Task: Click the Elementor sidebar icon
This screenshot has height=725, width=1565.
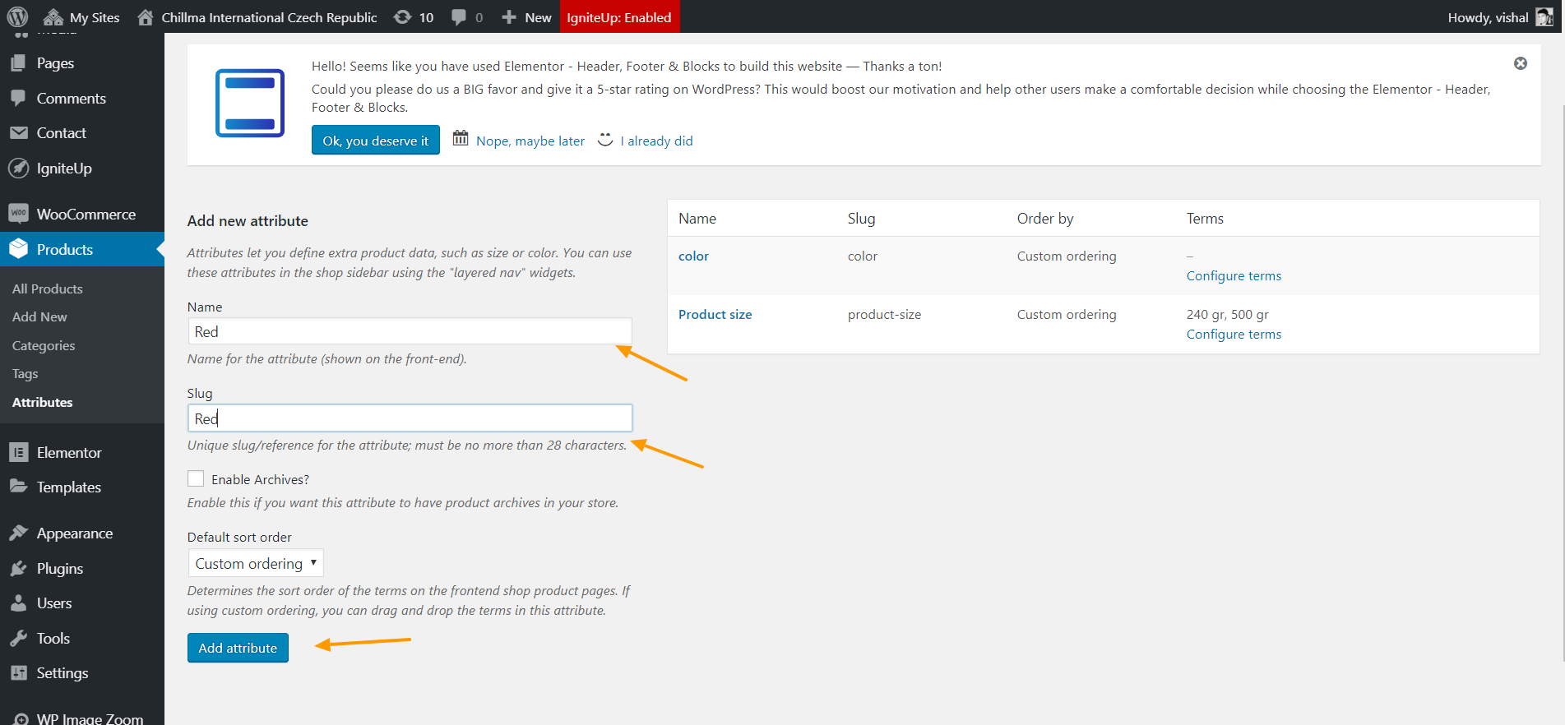Action: [x=18, y=452]
